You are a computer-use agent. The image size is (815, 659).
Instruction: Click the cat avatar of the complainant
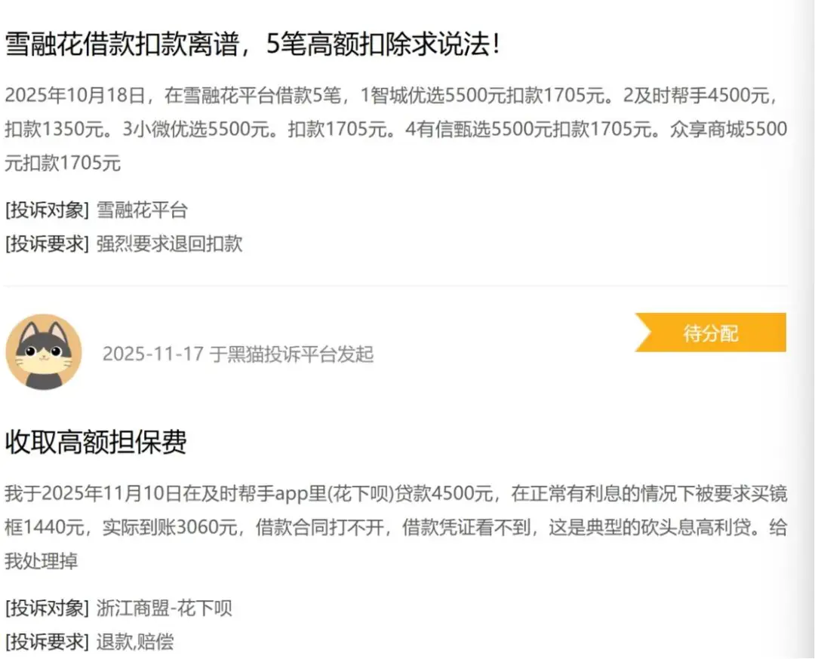pos(44,352)
